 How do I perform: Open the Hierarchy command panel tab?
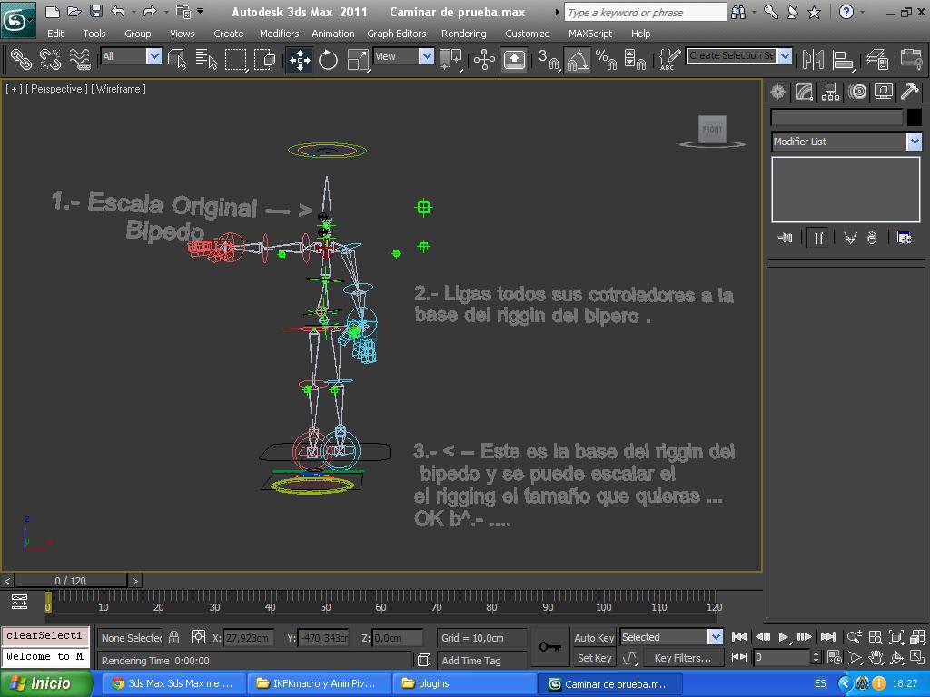pyautogui.click(x=830, y=92)
